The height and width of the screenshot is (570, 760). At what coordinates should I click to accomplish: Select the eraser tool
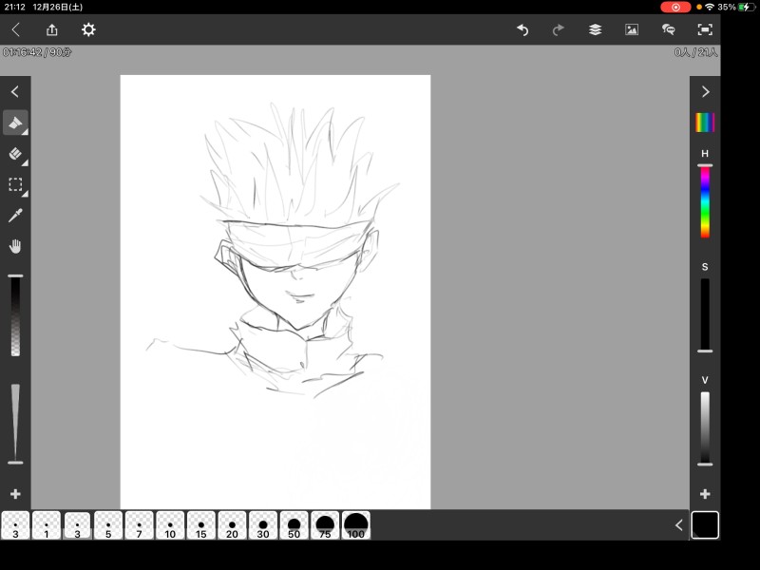15,154
